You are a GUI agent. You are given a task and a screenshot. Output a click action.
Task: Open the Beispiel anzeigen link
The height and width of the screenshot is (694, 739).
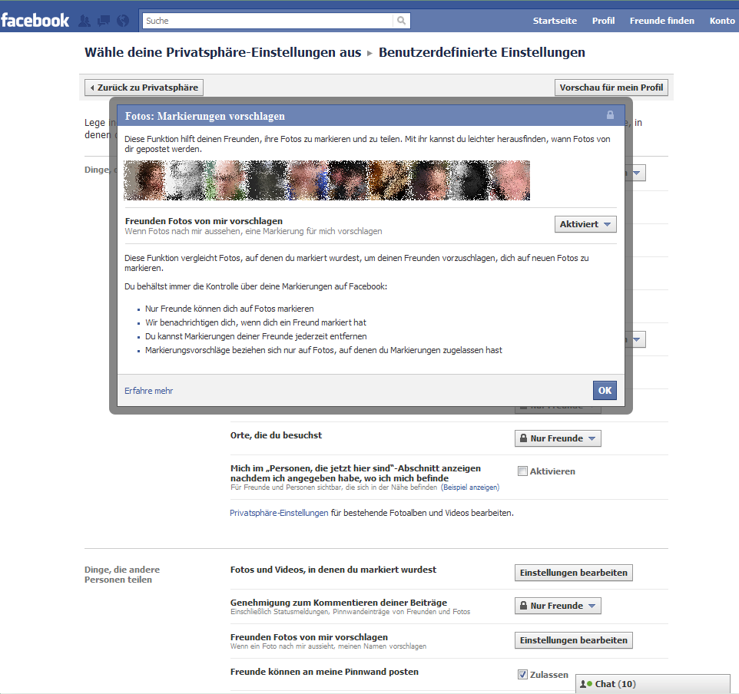[x=470, y=487]
